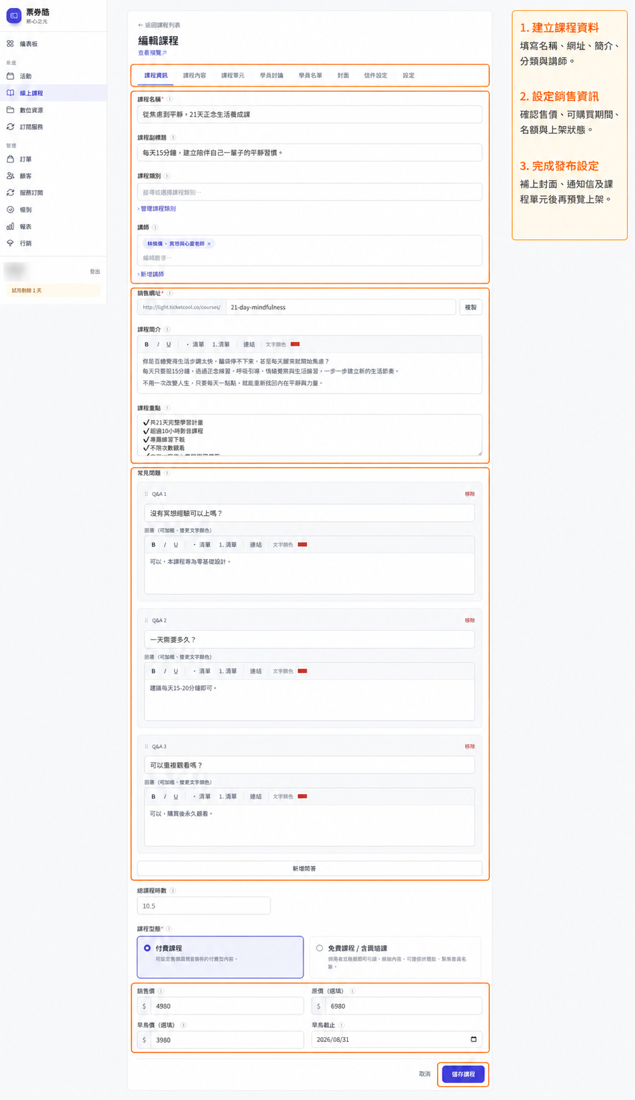Click 1. 清單 numbered list in Q&A 2 toolbar
The height and width of the screenshot is (1100, 635).
point(228,671)
